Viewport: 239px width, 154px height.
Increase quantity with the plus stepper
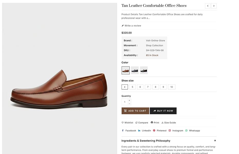pos(129,100)
